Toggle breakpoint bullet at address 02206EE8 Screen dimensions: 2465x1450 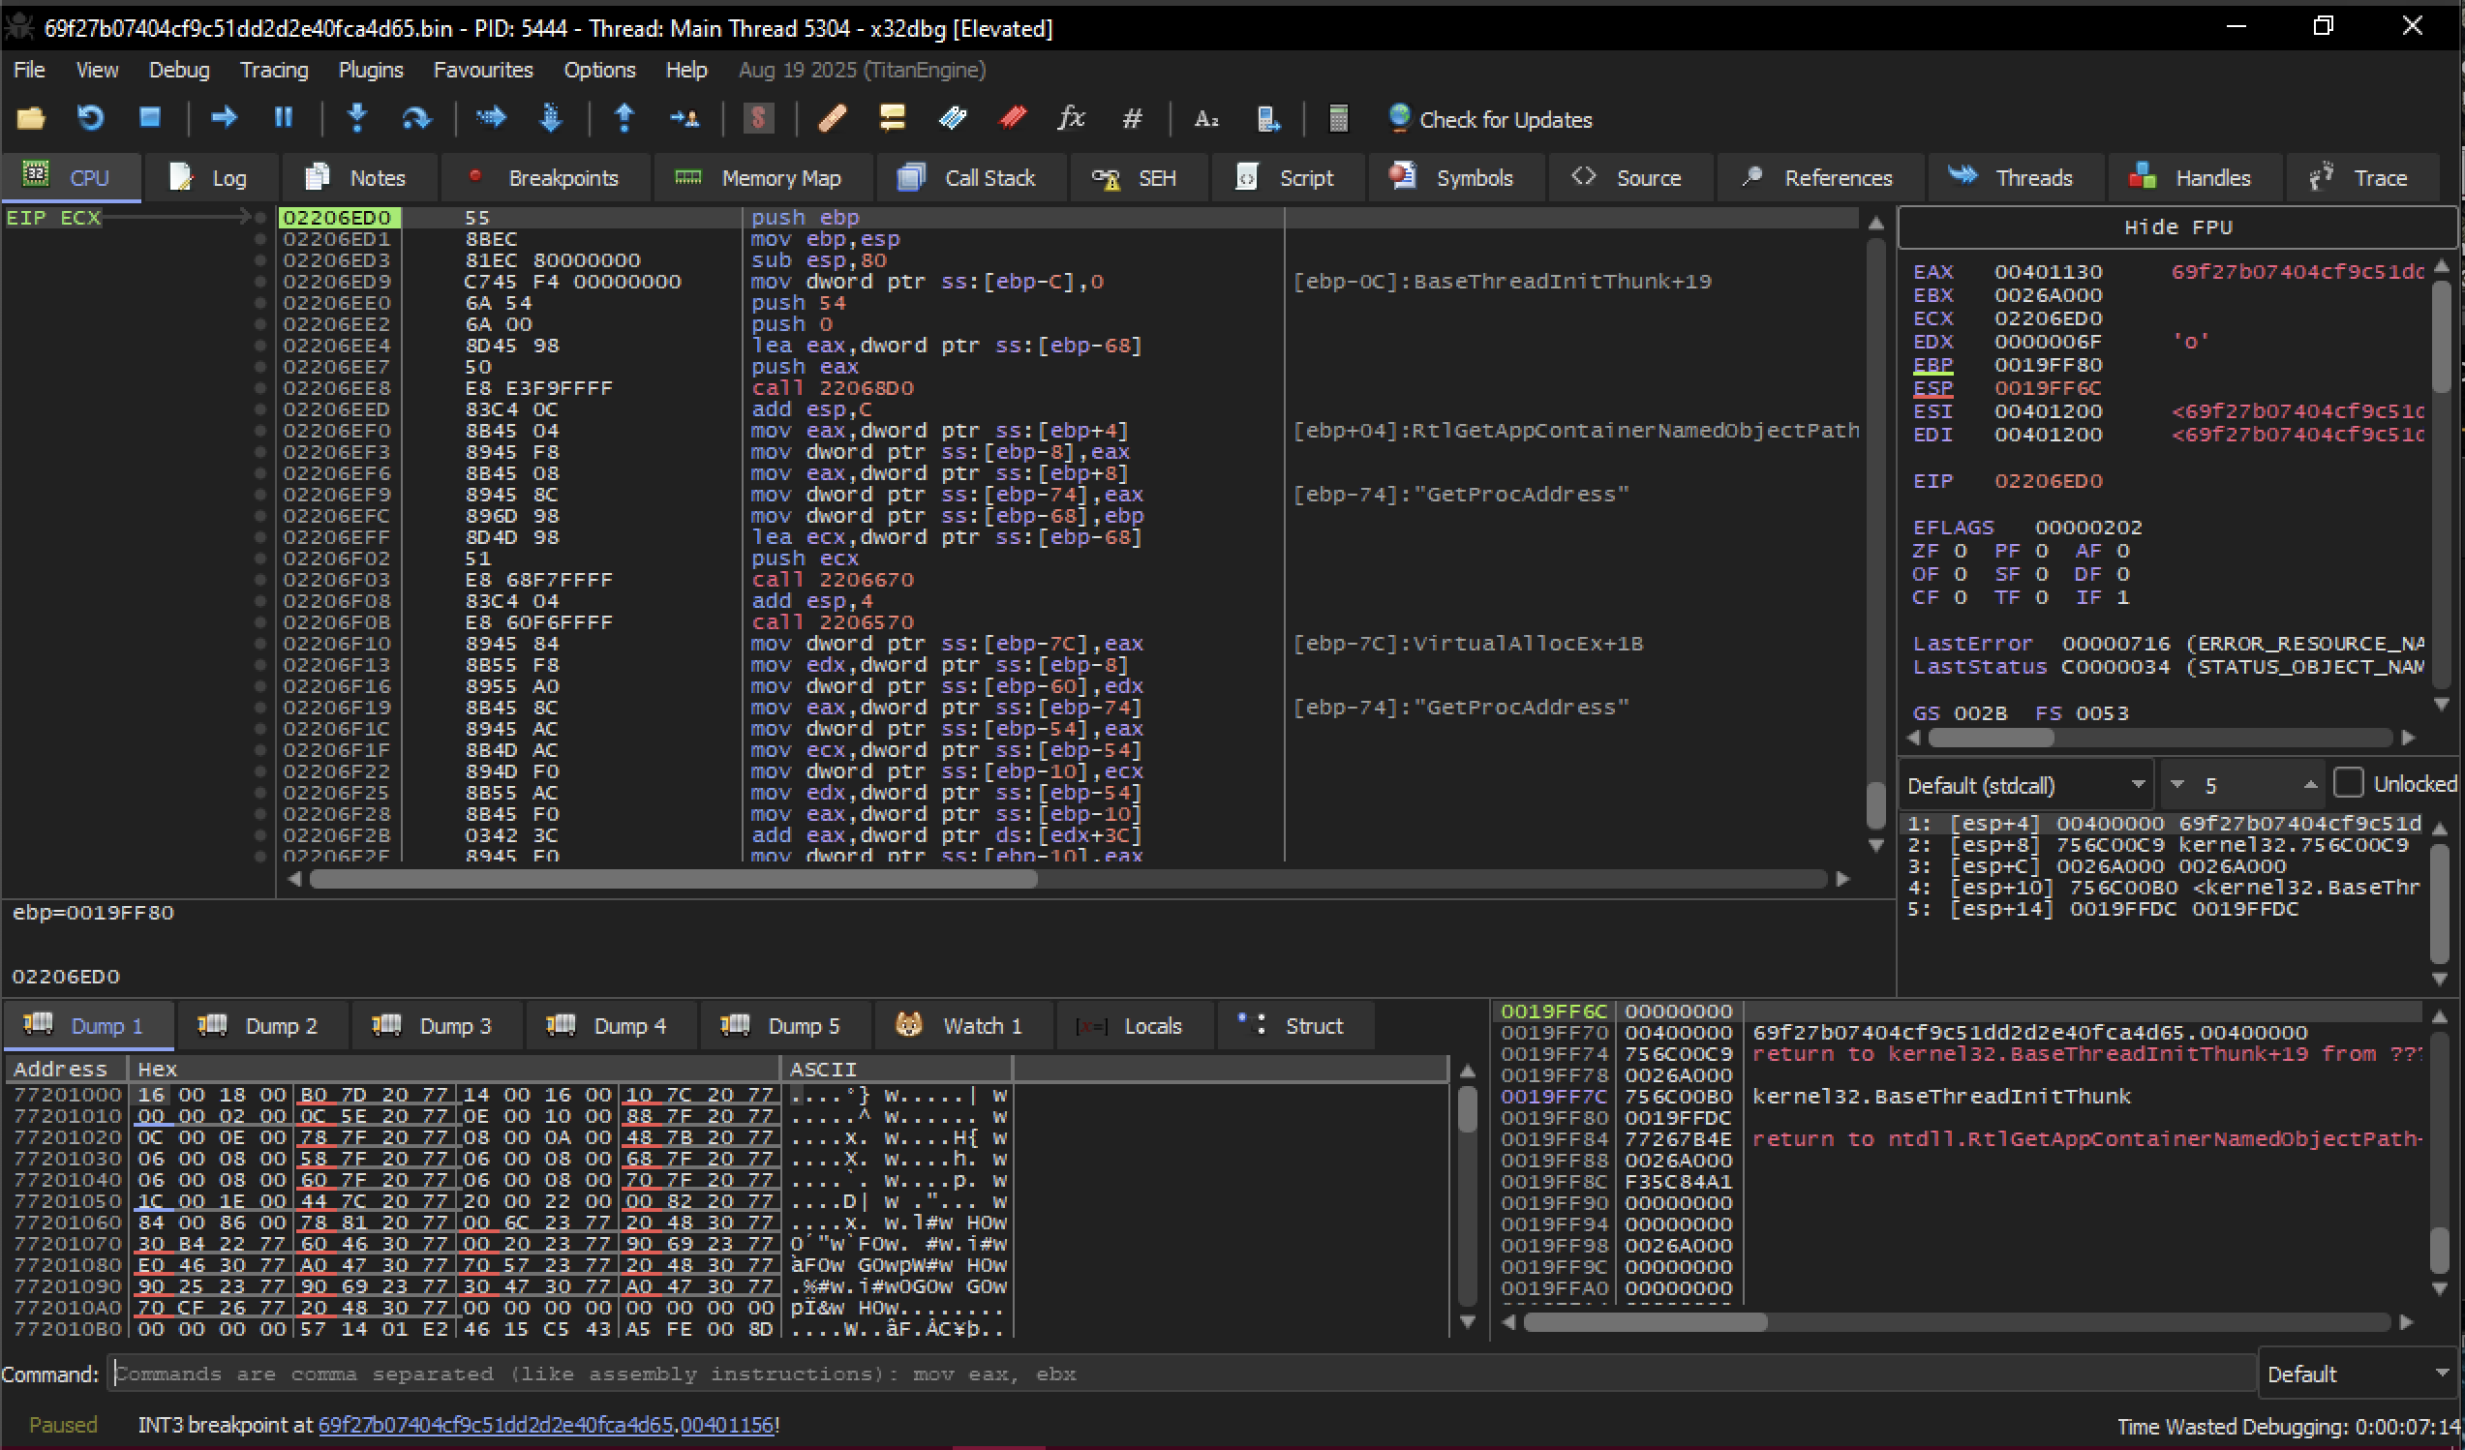[260, 388]
